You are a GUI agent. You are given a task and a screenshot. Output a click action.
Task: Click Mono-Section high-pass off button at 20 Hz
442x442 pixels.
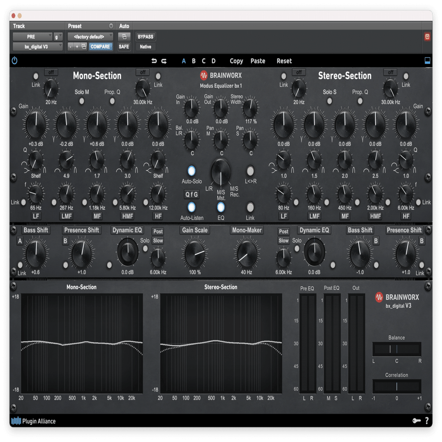pyautogui.click(x=51, y=72)
